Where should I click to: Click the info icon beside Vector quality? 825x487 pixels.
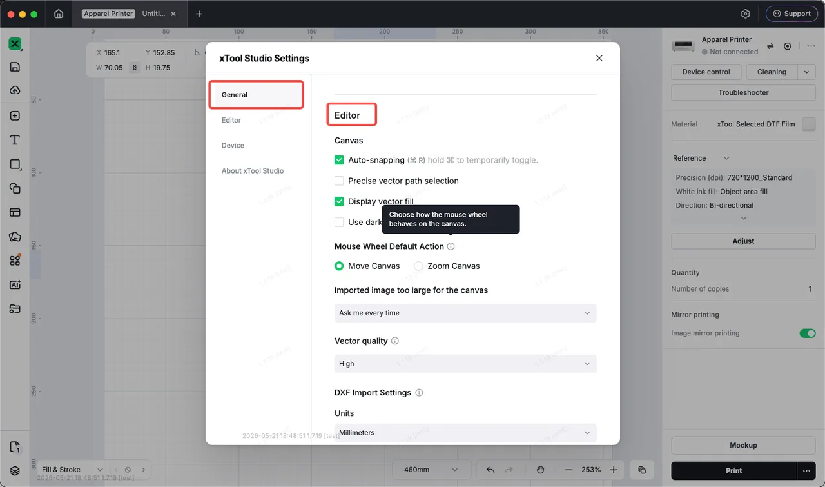coord(395,341)
